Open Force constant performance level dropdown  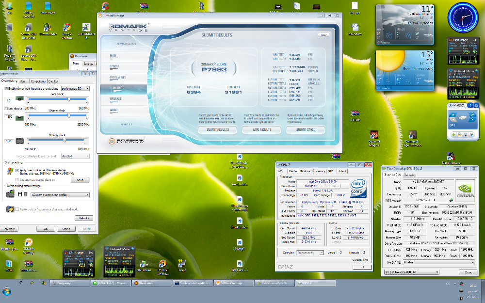click(76, 157)
